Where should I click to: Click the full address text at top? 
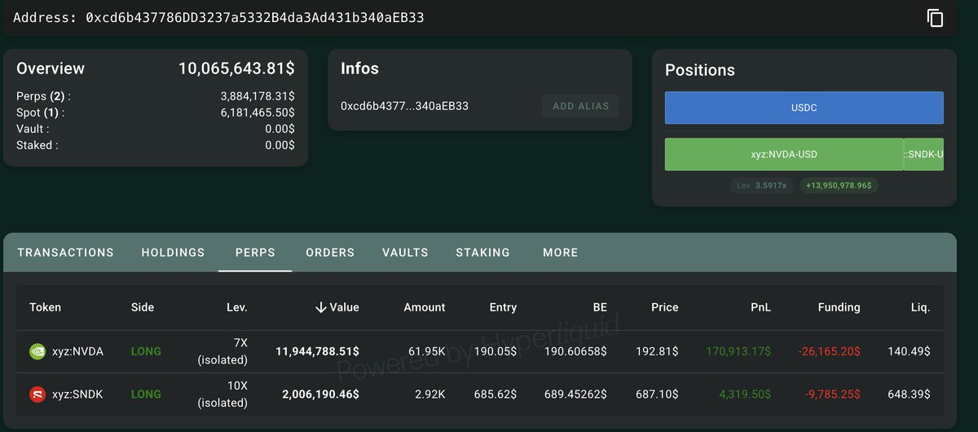pyautogui.click(x=254, y=17)
